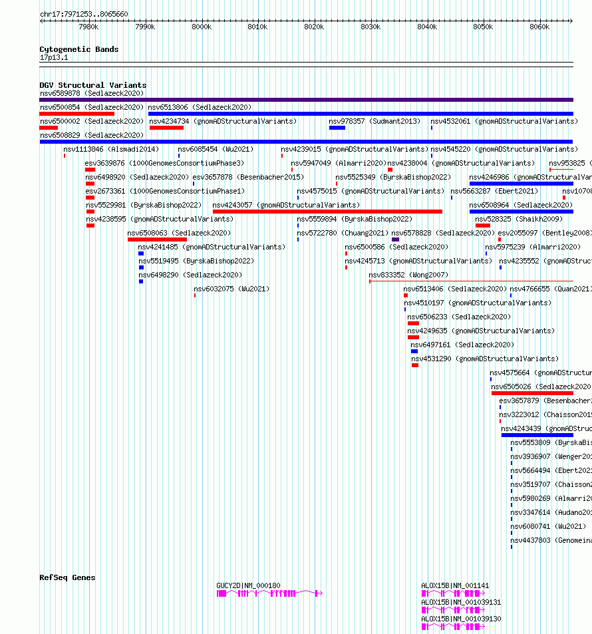
Task: Click the long red bar under nsv4243057
Action: click(x=327, y=212)
